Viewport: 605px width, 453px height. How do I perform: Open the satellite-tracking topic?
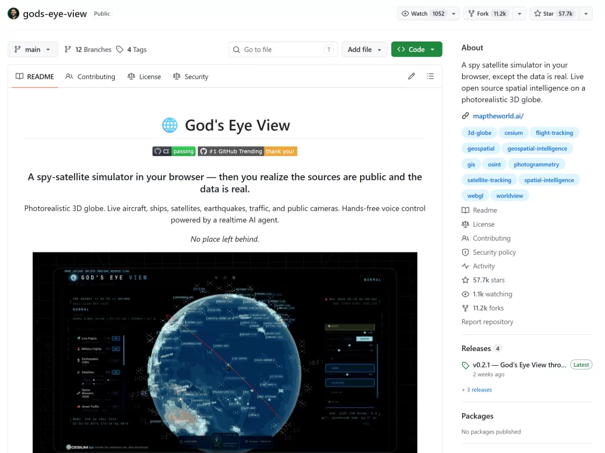click(489, 180)
